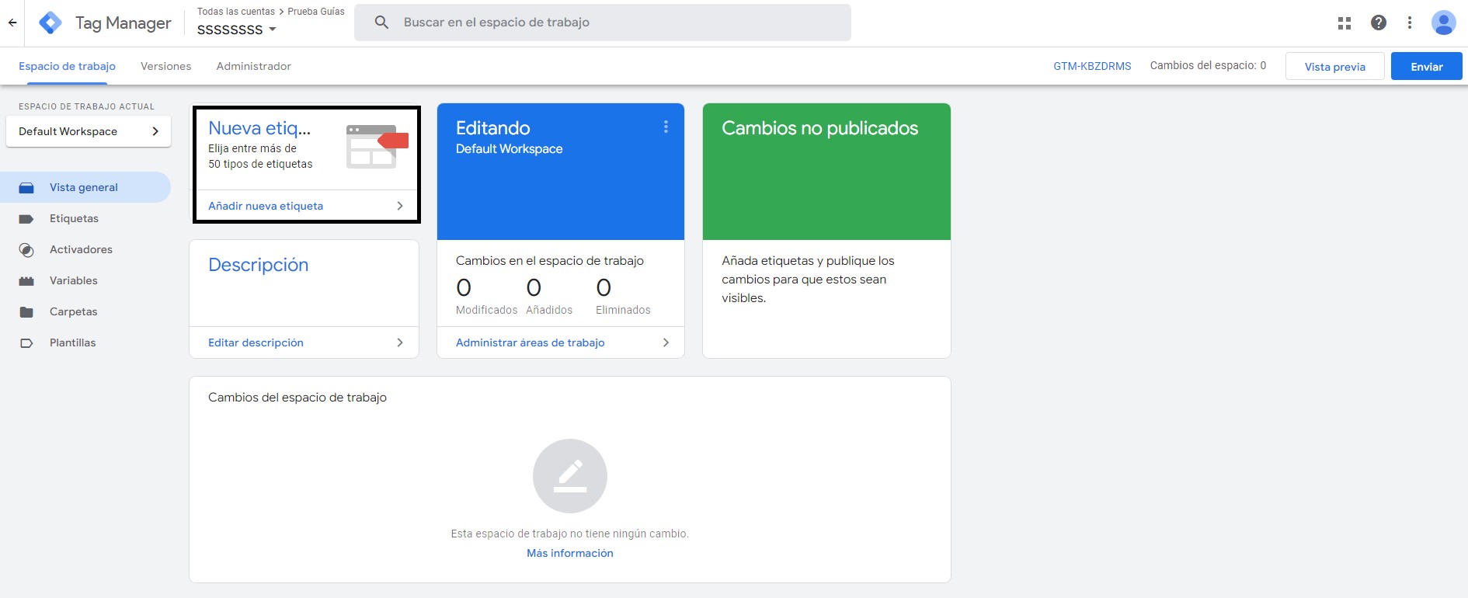The width and height of the screenshot is (1468, 598).
Task: Click in the workspace search field
Action: 602,23
